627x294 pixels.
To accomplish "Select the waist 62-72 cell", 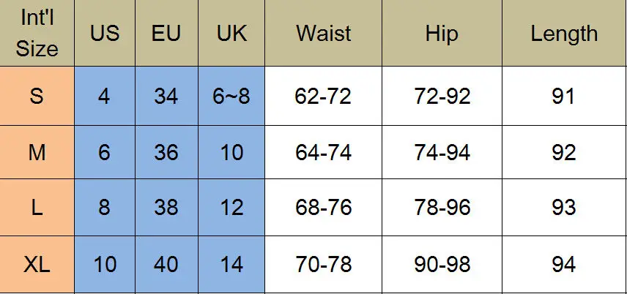I will [324, 96].
